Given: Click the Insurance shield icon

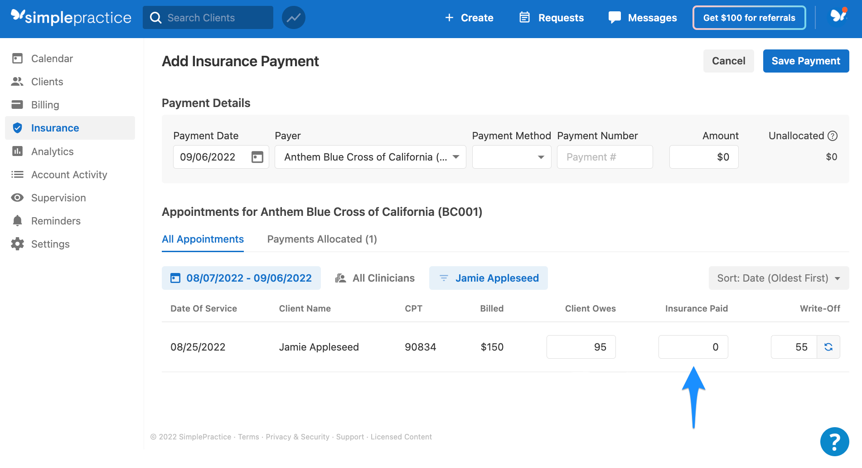Looking at the screenshot, I should coord(17,128).
